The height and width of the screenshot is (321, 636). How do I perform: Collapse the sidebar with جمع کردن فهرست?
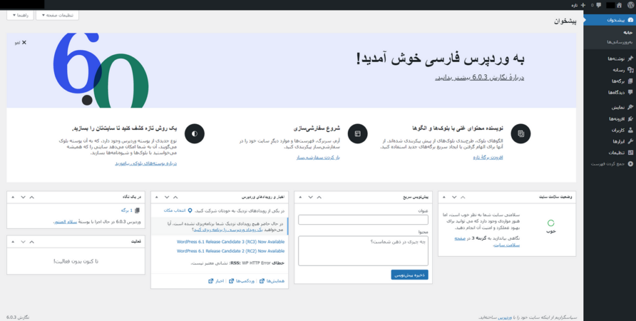pos(610,164)
